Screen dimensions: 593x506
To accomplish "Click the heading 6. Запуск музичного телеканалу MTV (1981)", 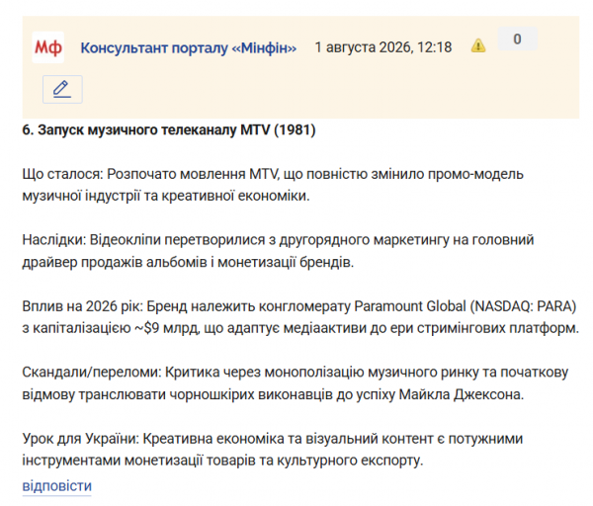I will tap(169, 130).
